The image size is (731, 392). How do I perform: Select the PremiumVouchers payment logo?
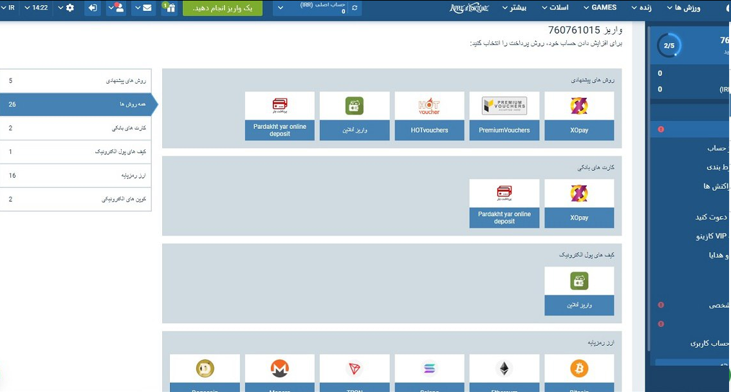(x=504, y=106)
